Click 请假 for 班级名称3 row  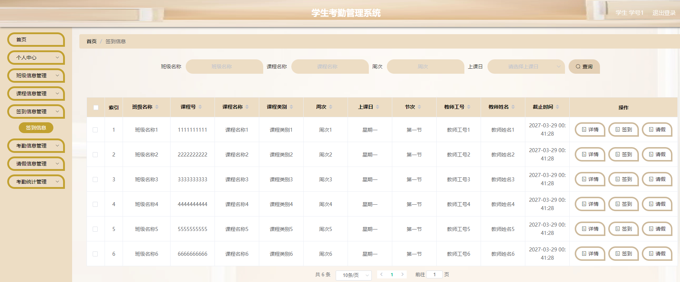(657, 179)
